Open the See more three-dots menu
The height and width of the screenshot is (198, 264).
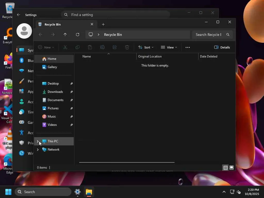pos(188,47)
